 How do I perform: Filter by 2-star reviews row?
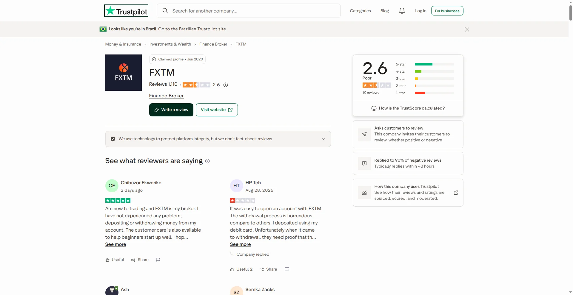425,86
